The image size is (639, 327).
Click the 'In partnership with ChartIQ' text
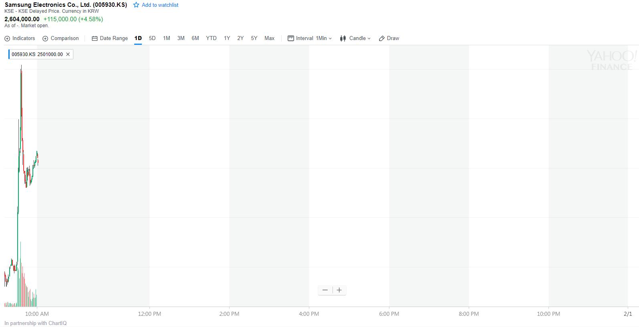coord(36,323)
